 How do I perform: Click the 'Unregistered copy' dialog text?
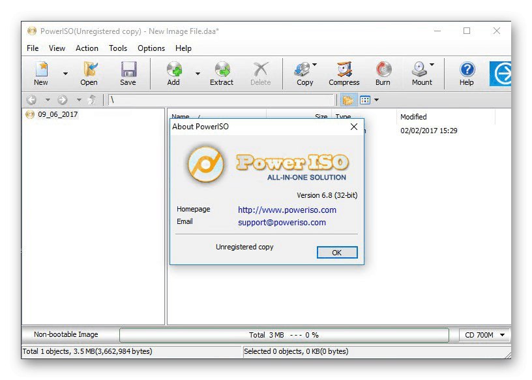[244, 247]
